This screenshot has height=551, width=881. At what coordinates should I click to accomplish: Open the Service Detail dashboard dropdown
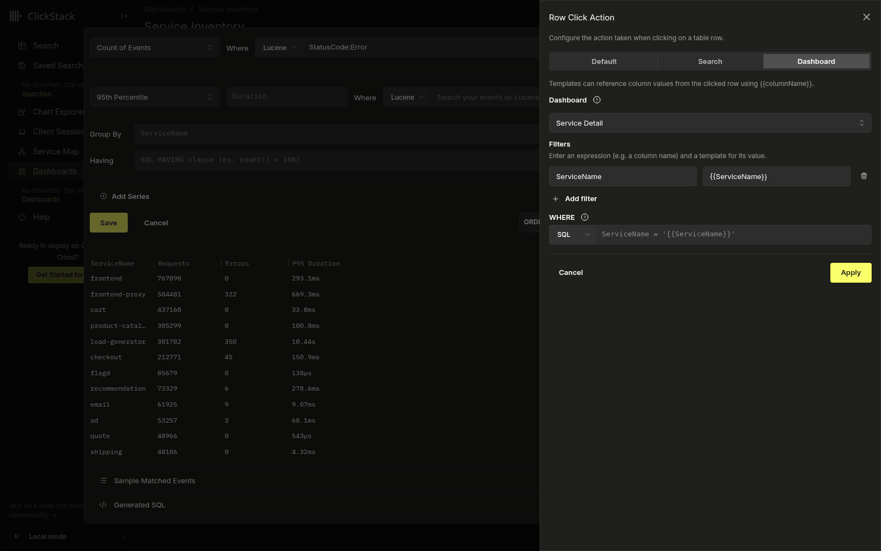click(x=710, y=123)
